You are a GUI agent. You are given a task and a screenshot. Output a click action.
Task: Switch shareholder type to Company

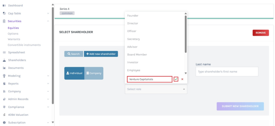point(94,73)
